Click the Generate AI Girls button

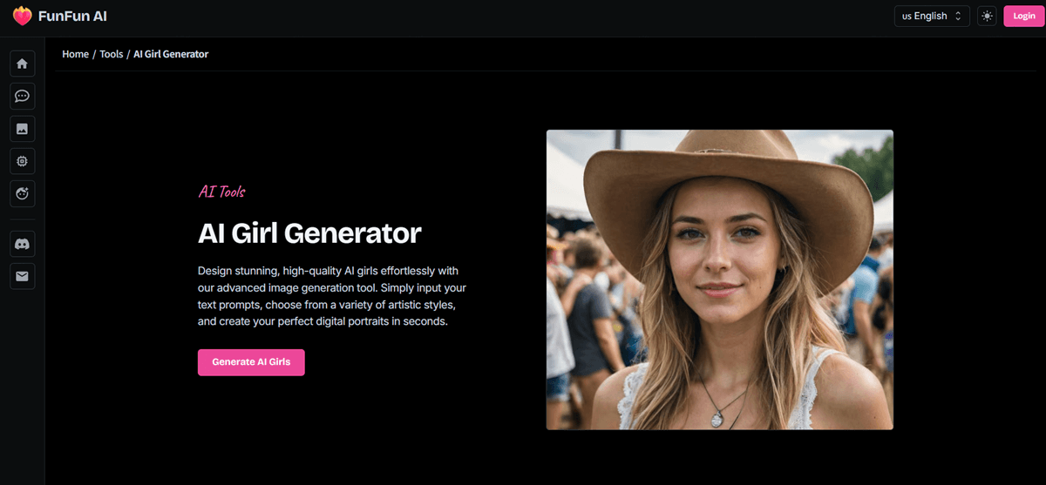251,361
